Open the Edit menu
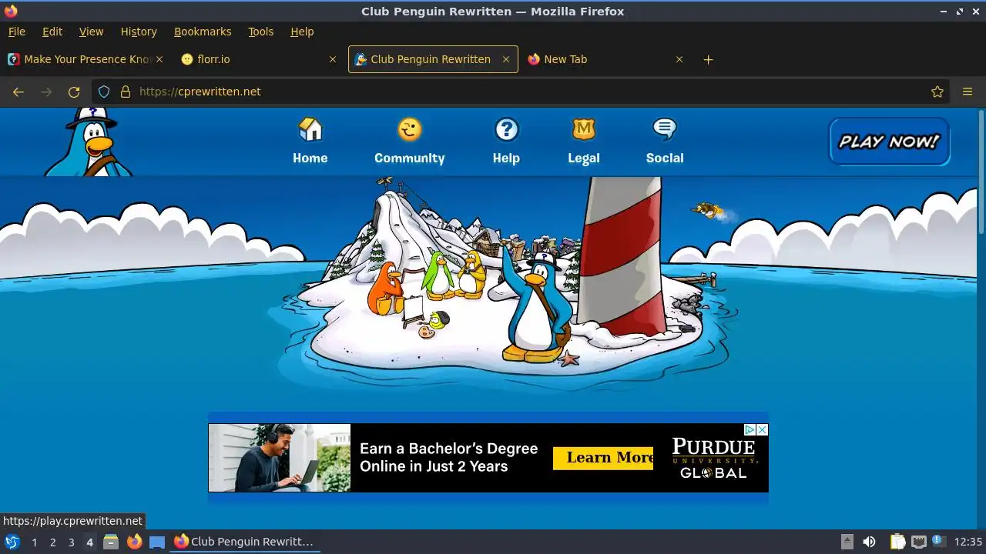 pyautogui.click(x=52, y=32)
